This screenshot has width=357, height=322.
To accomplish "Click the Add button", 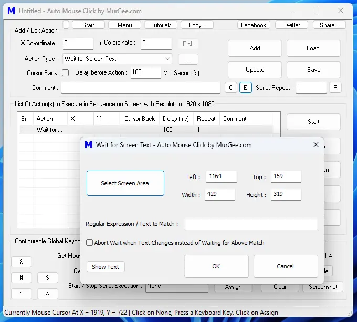I will click(x=255, y=48).
